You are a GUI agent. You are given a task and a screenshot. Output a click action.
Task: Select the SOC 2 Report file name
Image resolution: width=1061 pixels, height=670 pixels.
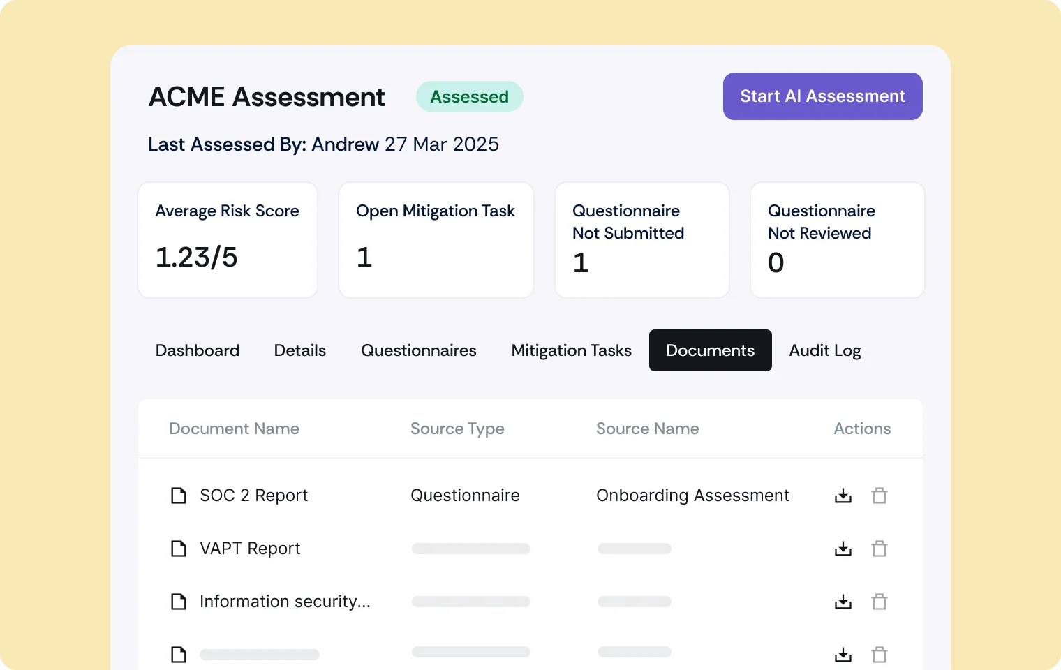pos(253,496)
